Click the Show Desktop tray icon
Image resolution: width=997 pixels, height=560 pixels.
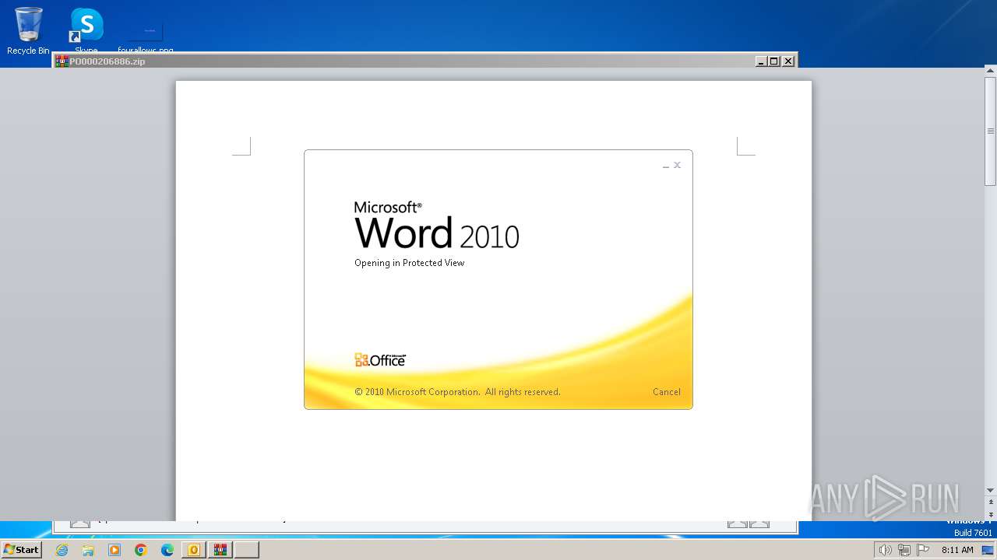pyautogui.click(x=988, y=550)
